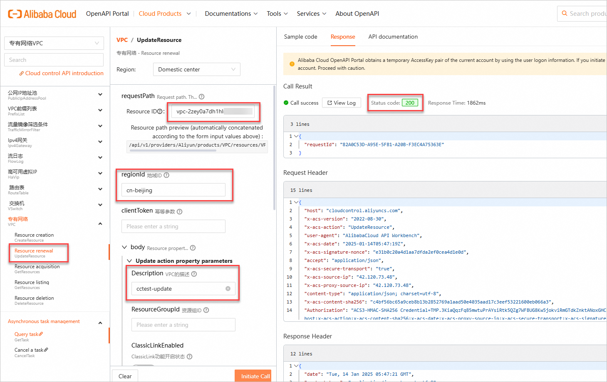Viewport: 607px width, 382px height.
Task: Collapse Update action property parameters
Action: (x=129, y=261)
